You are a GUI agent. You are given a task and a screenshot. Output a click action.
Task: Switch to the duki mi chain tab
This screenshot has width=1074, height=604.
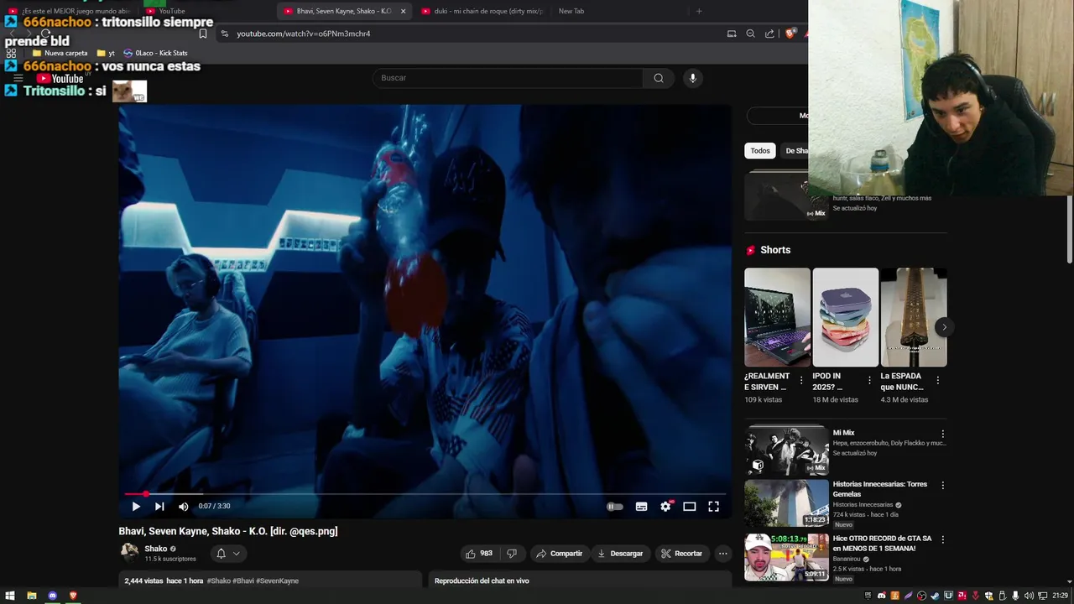point(482,11)
